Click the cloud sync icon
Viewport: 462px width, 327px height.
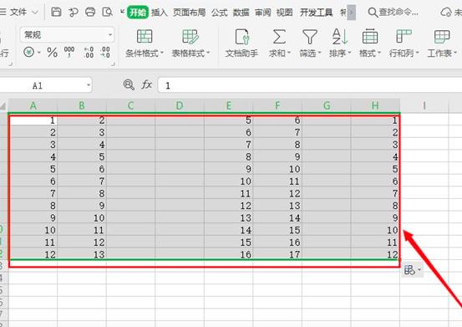(x=446, y=13)
